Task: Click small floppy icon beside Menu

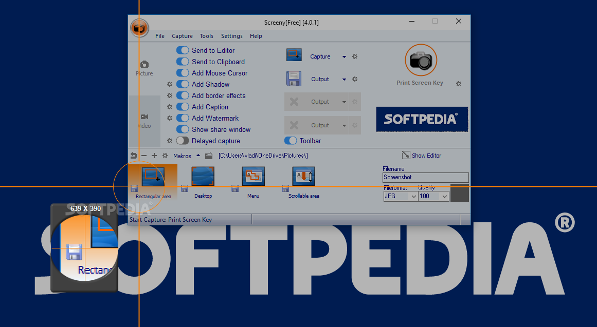Action: (x=235, y=188)
